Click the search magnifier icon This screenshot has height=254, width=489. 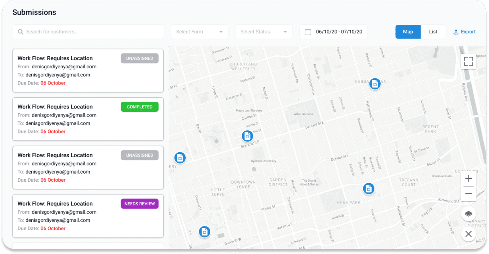pos(20,32)
